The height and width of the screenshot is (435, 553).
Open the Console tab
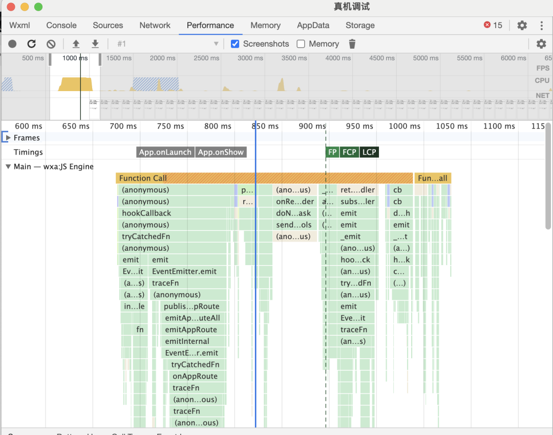61,26
